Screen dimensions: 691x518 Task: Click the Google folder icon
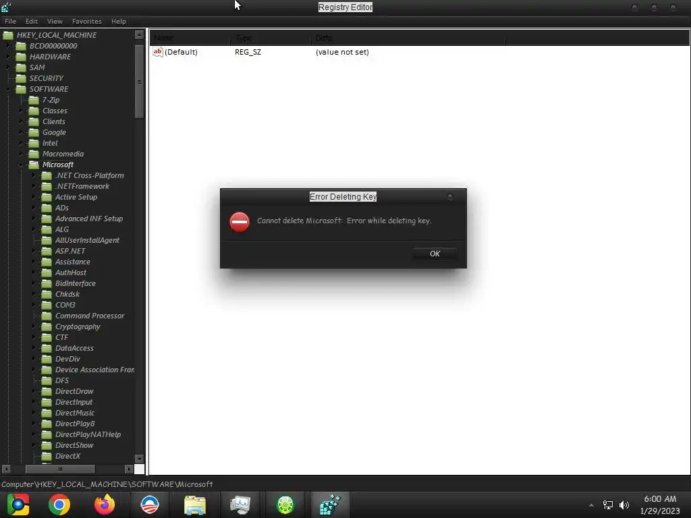coord(34,132)
